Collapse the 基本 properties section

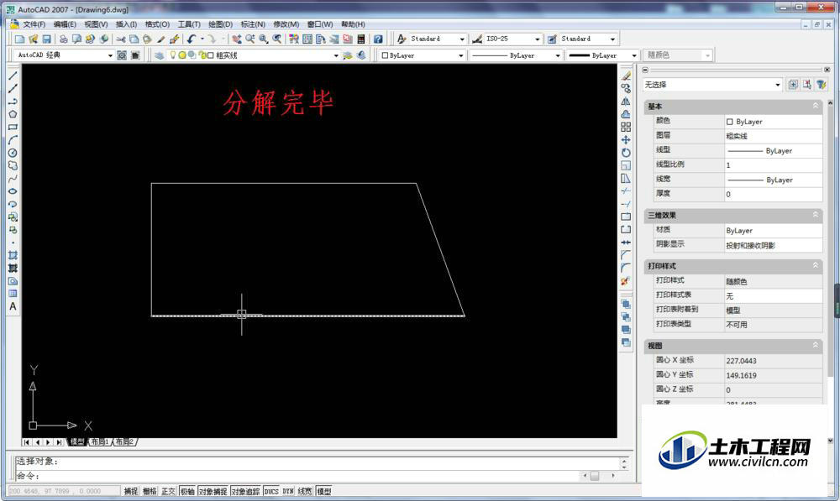click(x=816, y=106)
